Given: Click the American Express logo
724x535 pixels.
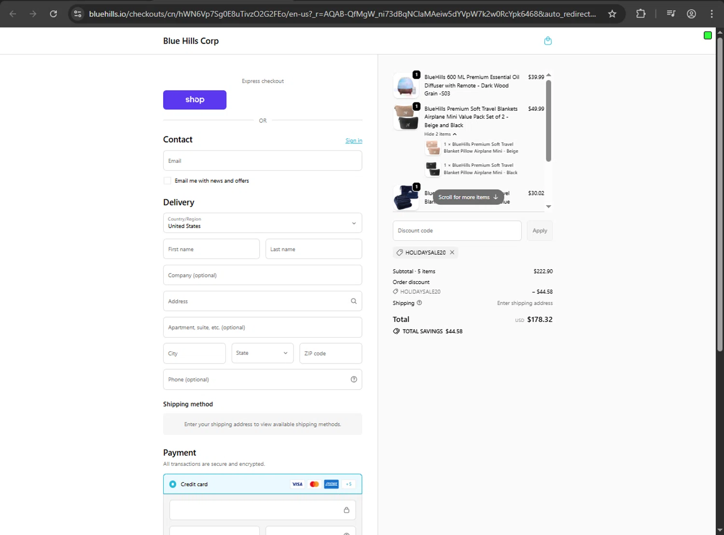Looking at the screenshot, I should 331,484.
